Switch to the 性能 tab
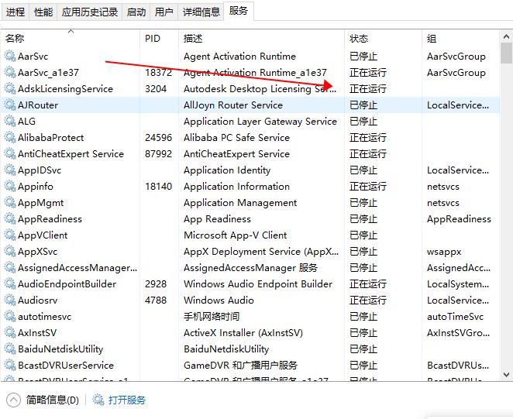This screenshot has width=513, height=419. [x=44, y=12]
